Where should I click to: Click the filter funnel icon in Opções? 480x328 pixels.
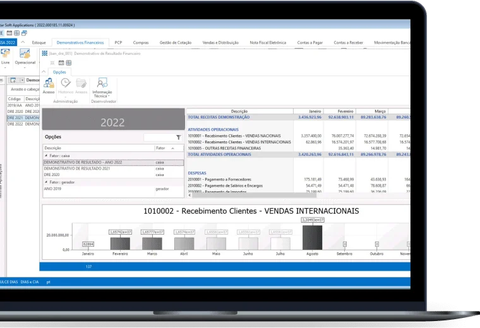179,138
